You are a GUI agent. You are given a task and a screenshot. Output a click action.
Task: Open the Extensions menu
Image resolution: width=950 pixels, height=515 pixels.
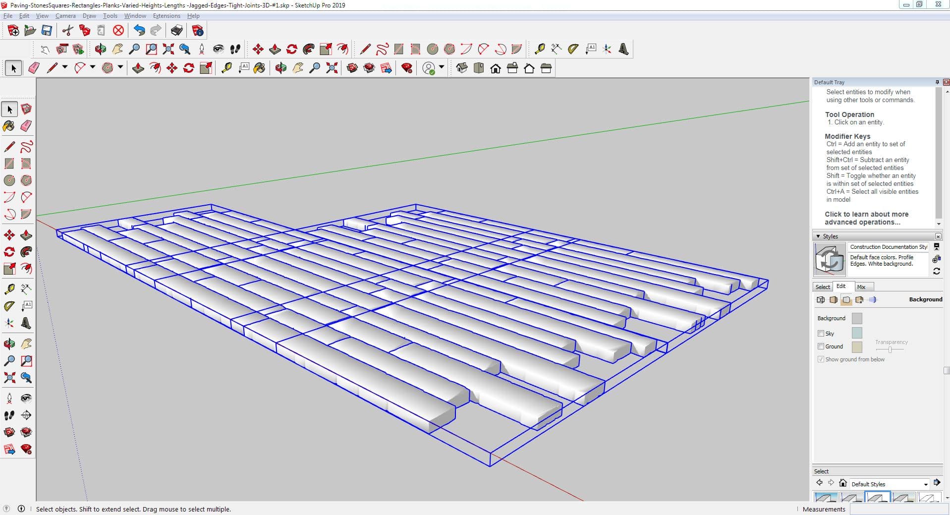167,16
